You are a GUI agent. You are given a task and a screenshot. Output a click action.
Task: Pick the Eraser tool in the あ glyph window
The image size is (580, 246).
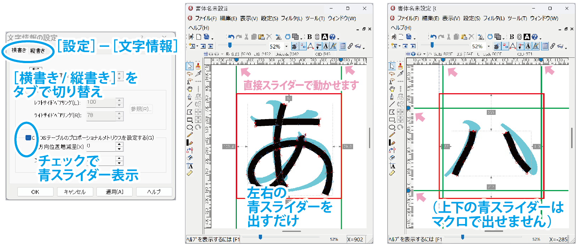coord(190,157)
